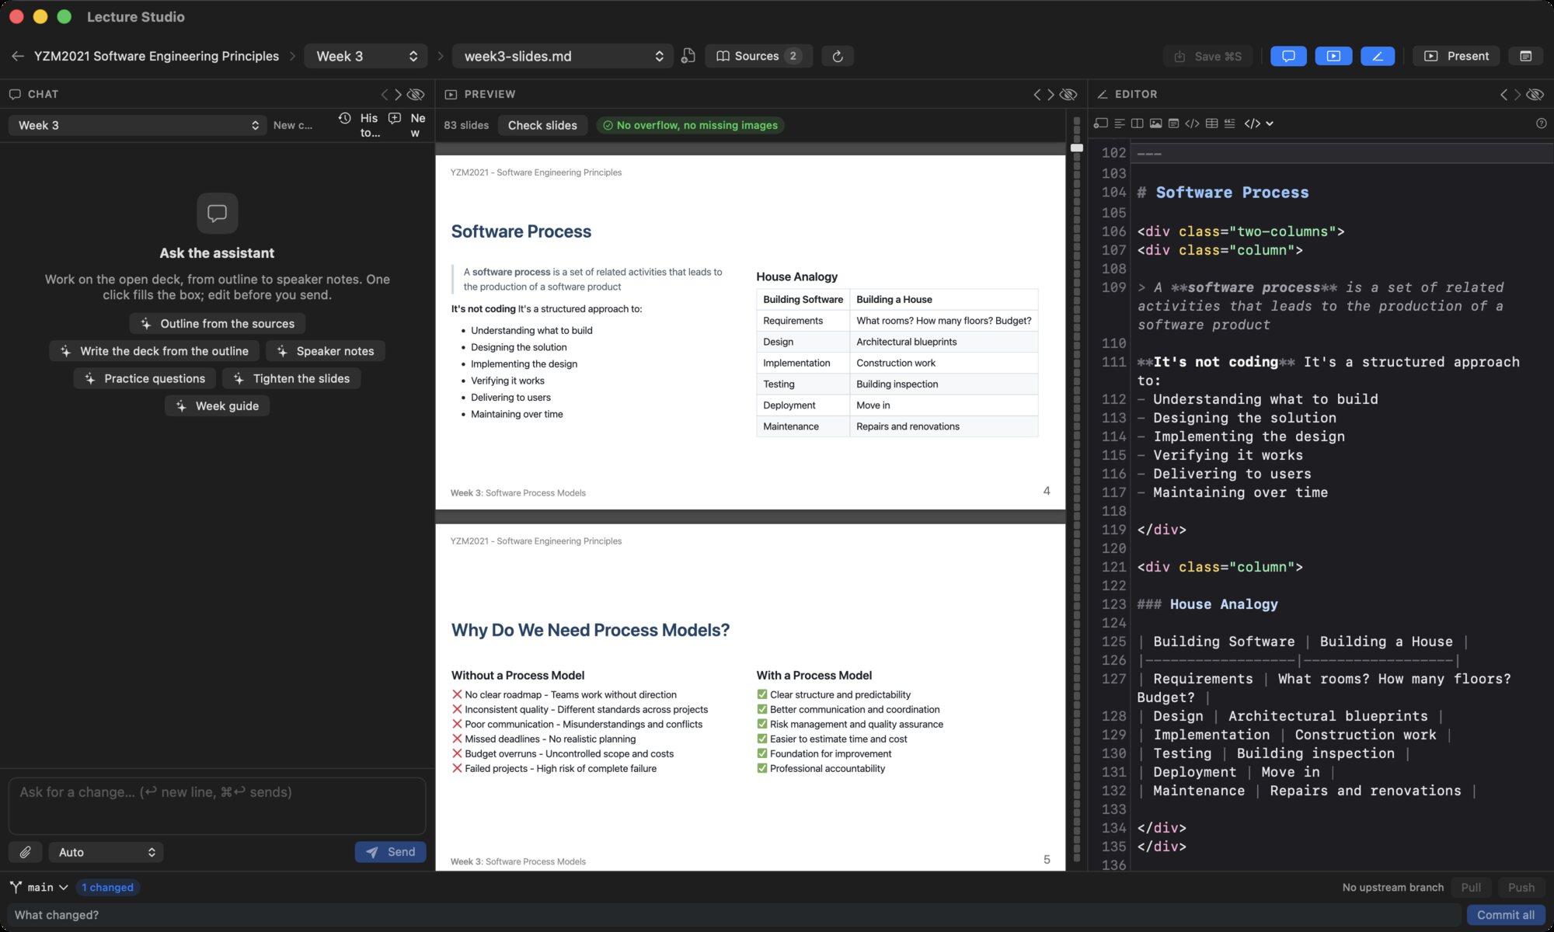Open editor help question-mark icon
This screenshot has height=932, width=1554.
click(1541, 123)
